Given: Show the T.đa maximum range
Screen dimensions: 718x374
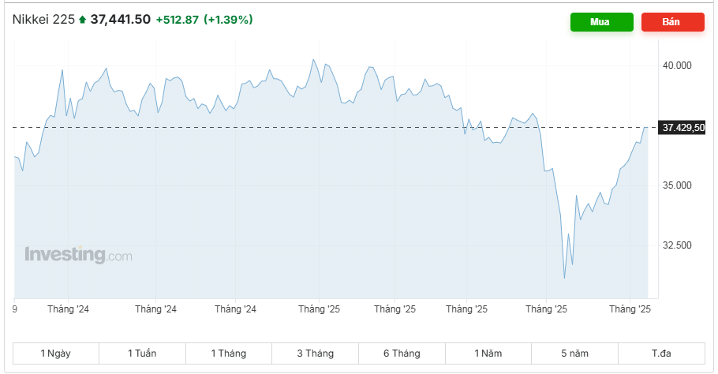Looking at the screenshot, I should (661, 353).
